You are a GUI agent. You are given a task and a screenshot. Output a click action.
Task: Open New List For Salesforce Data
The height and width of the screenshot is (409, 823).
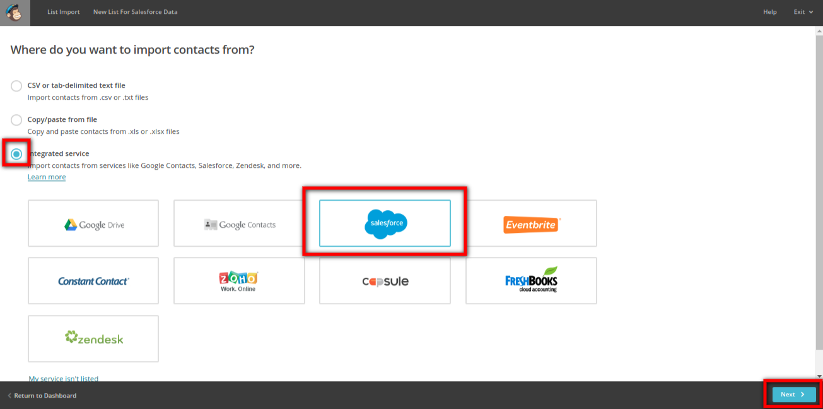(x=135, y=12)
